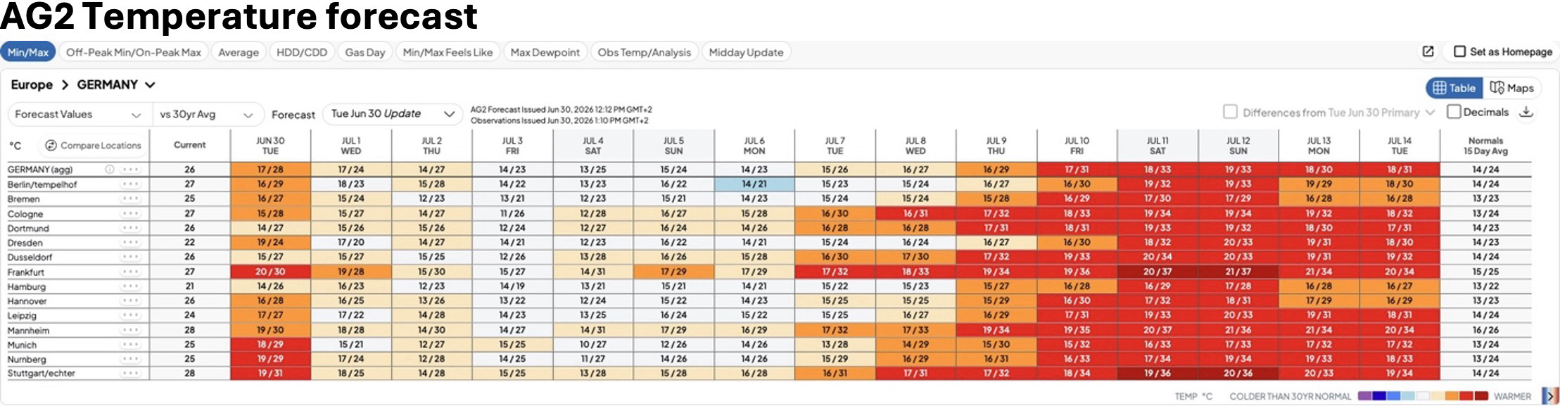Click the download data icon
The image size is (1560, 406).
point(1526,112)
